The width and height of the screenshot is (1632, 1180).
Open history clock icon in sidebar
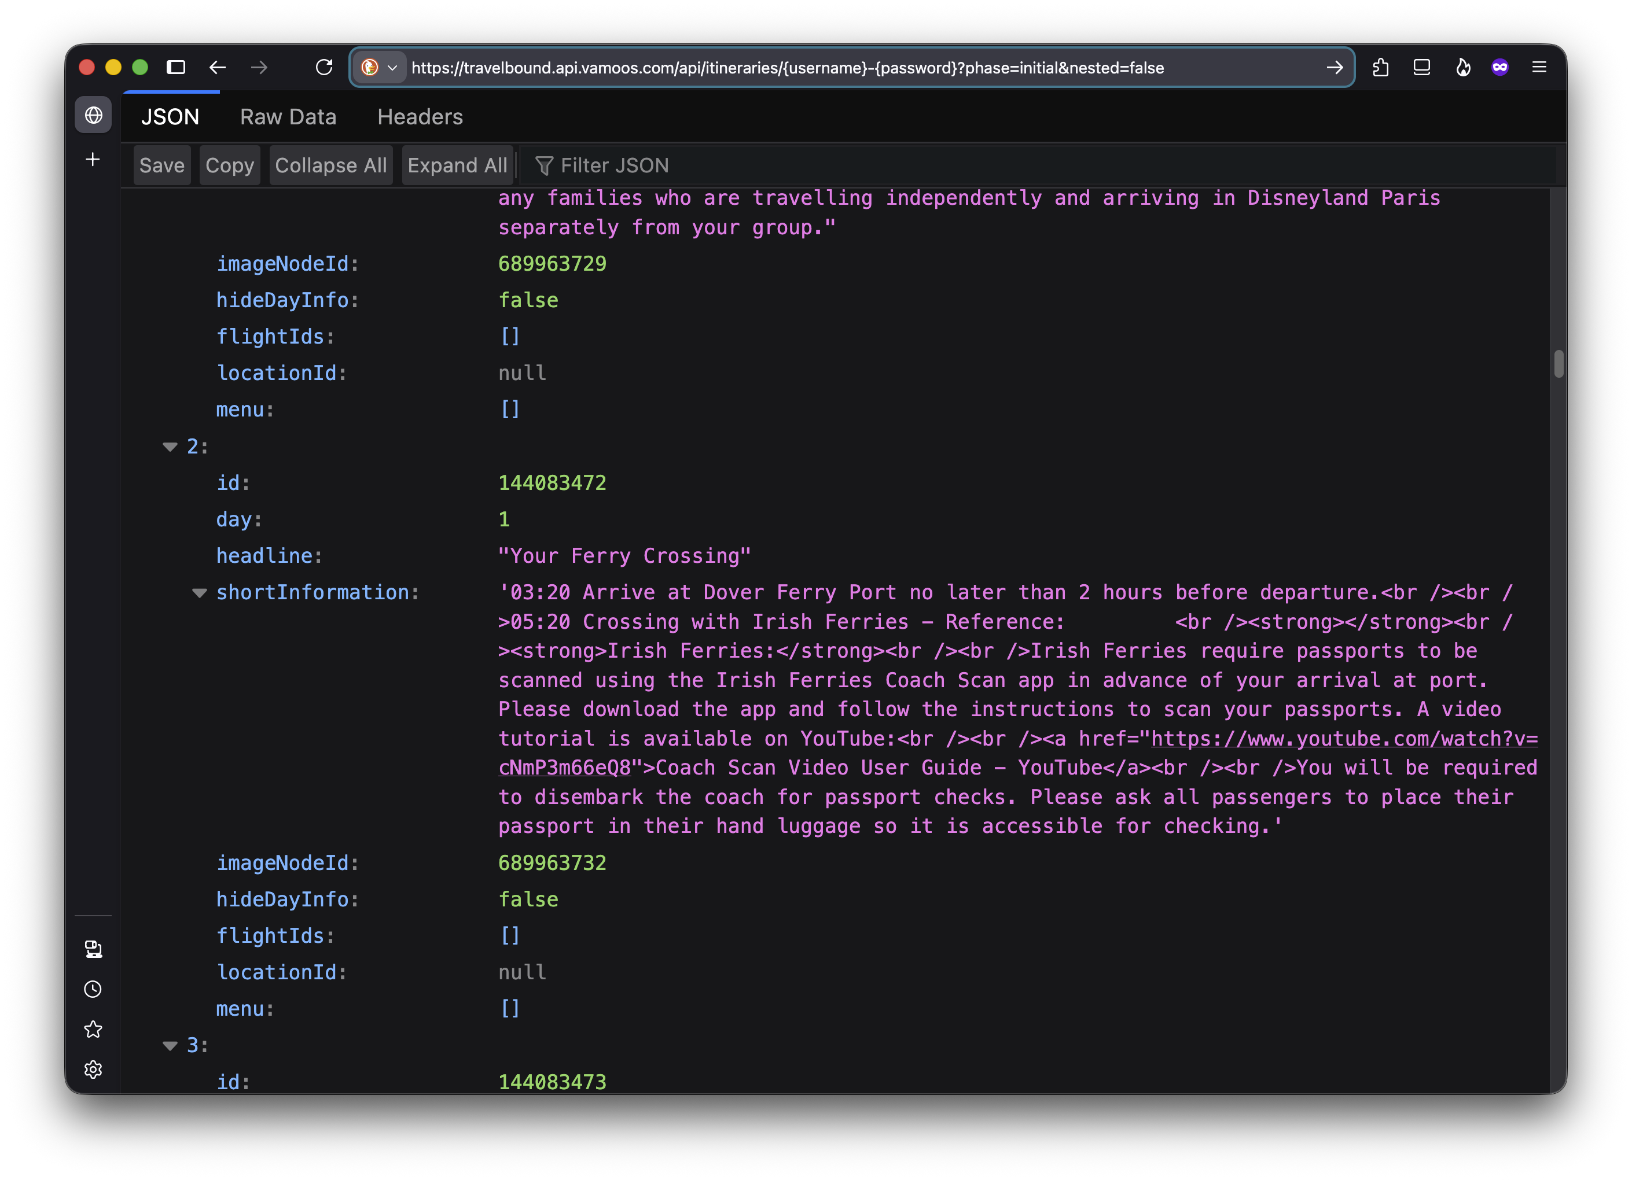[x=93, y=990]
